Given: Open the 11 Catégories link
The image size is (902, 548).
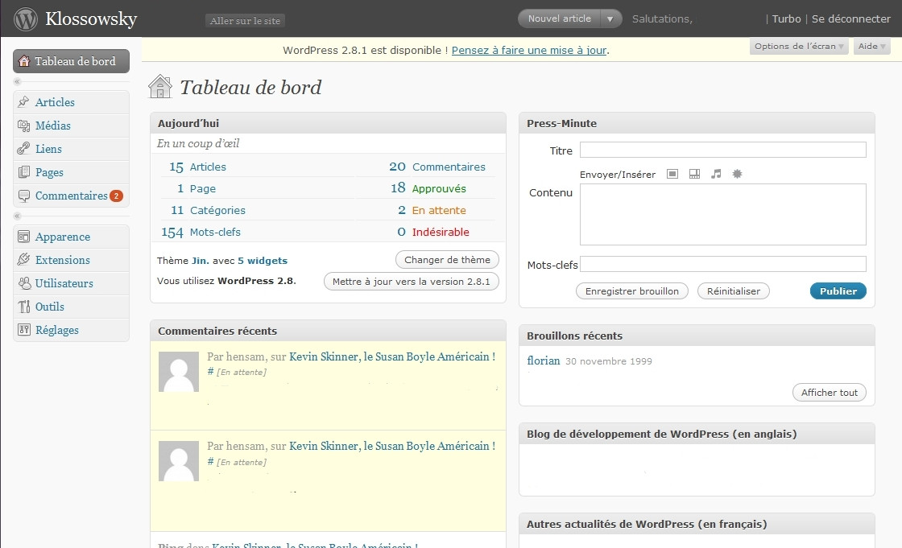Looking at the screenshot, I should coord(208,211).
